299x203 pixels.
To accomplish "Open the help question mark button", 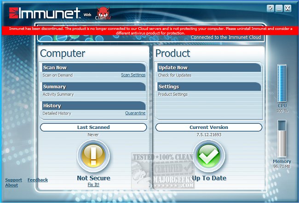I will [270, 8].
